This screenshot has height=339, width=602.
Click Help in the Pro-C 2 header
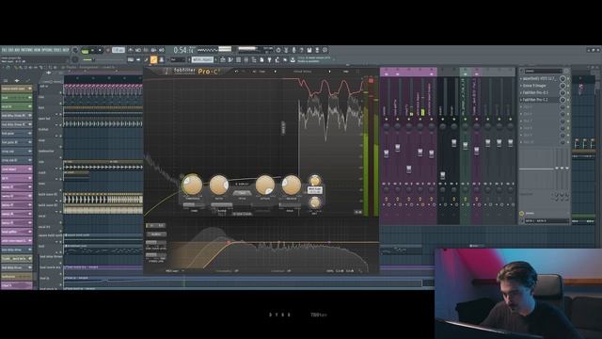[345, 72]
